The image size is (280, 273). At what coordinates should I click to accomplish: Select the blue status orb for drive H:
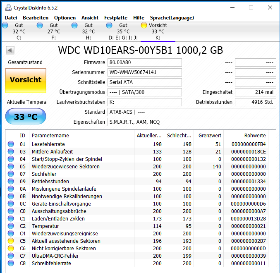[74, 25]
